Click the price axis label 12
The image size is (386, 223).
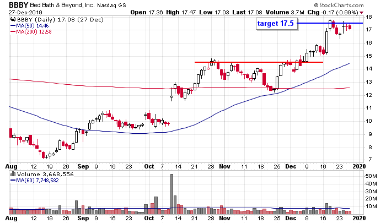[x=369, y=95]
